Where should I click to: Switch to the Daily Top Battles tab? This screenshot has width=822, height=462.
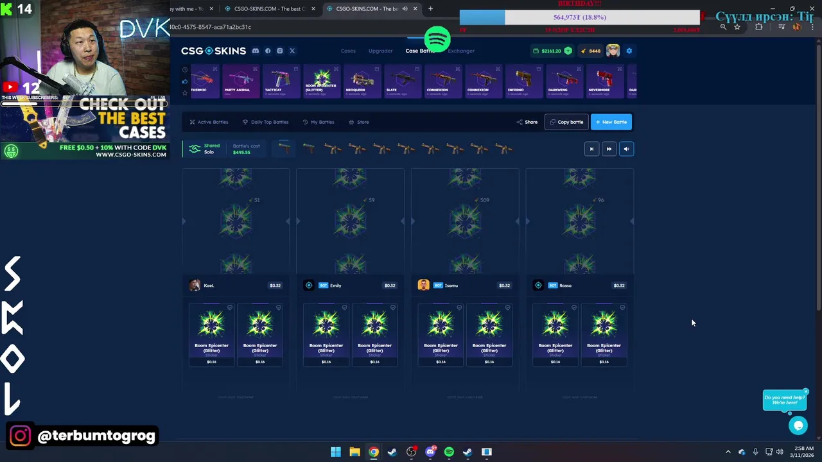coord(265,122)
